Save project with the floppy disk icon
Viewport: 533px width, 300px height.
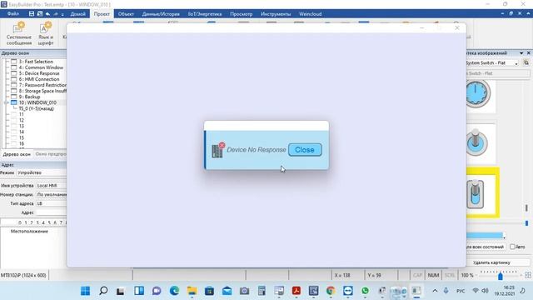pos(32,14)
